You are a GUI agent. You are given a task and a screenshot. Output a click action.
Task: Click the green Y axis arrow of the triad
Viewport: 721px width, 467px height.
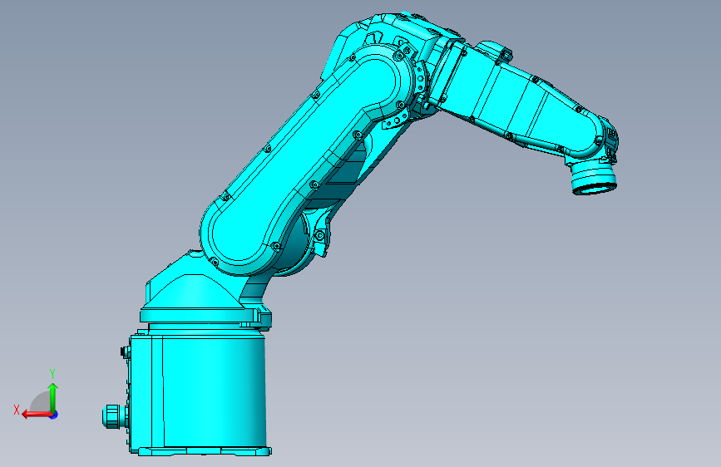pyautogui.click(x=53, y=397)
